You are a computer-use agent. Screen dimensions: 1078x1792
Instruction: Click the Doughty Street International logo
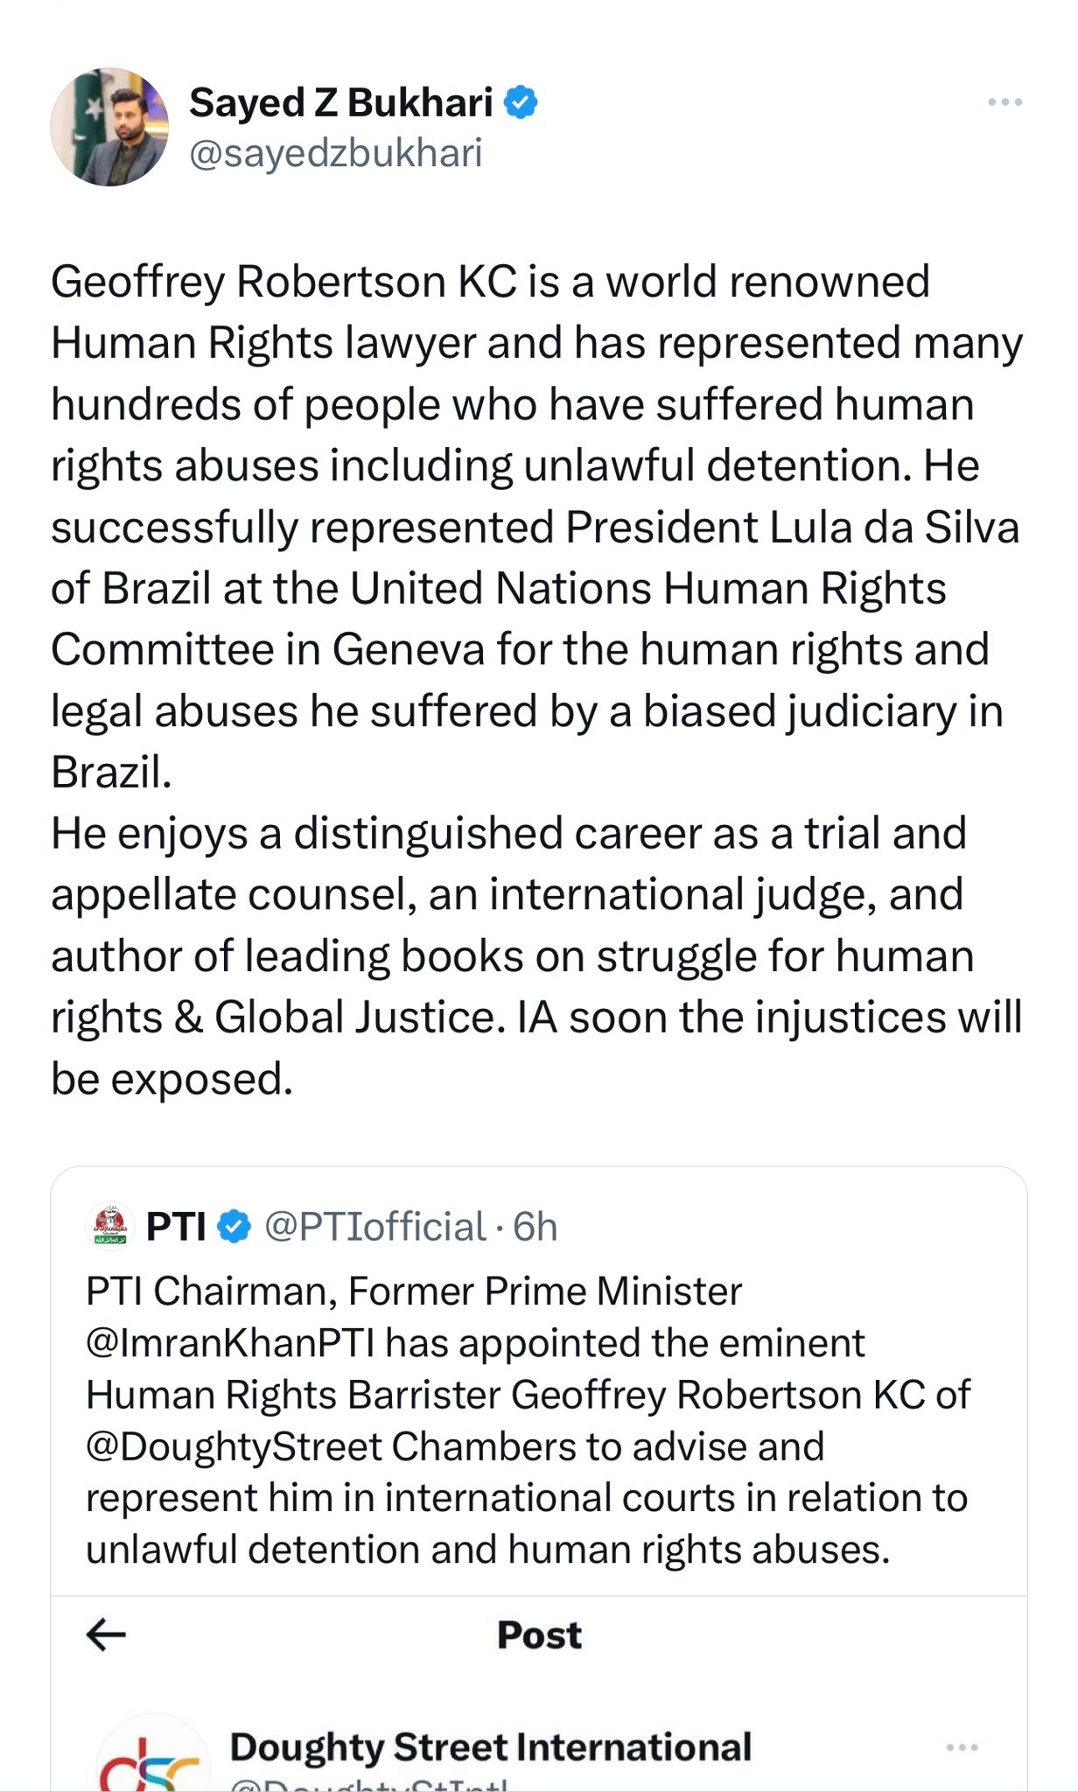click(x=149, y=1759)
